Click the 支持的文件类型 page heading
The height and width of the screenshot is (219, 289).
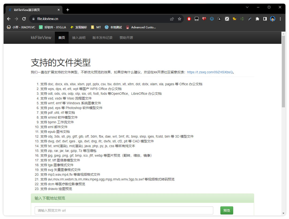[x=61, y=63]
